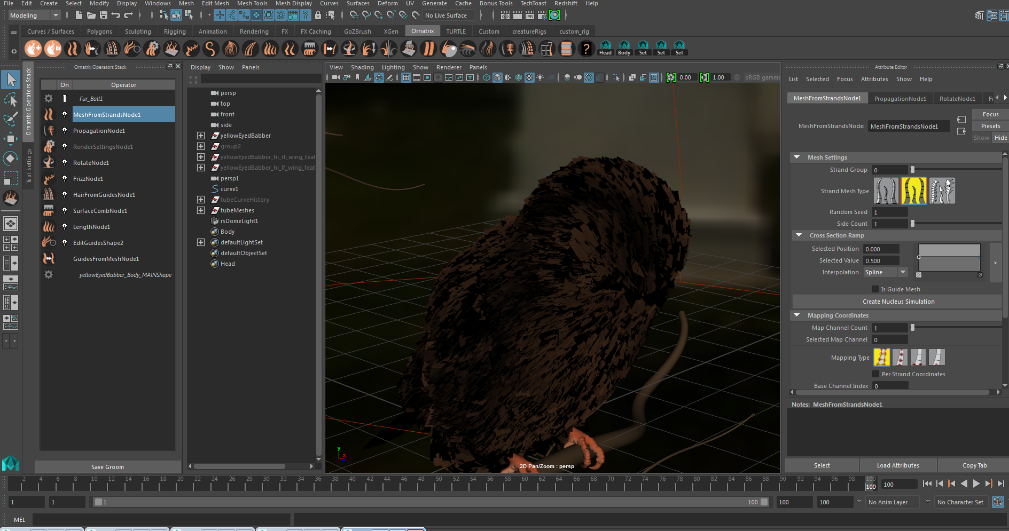
Task: Open the Deform menu
Action: click(x=387, y=3)
